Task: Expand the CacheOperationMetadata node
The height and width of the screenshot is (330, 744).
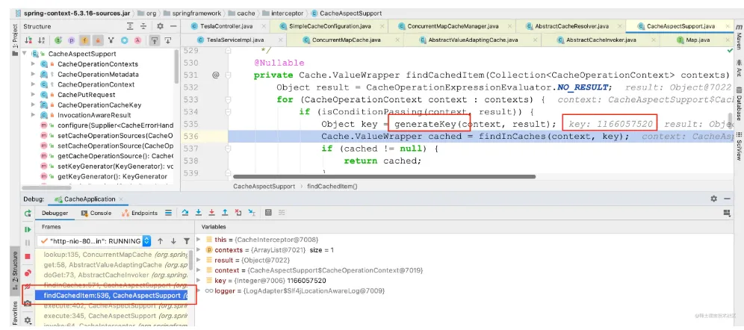Action: tap(33, 74)
